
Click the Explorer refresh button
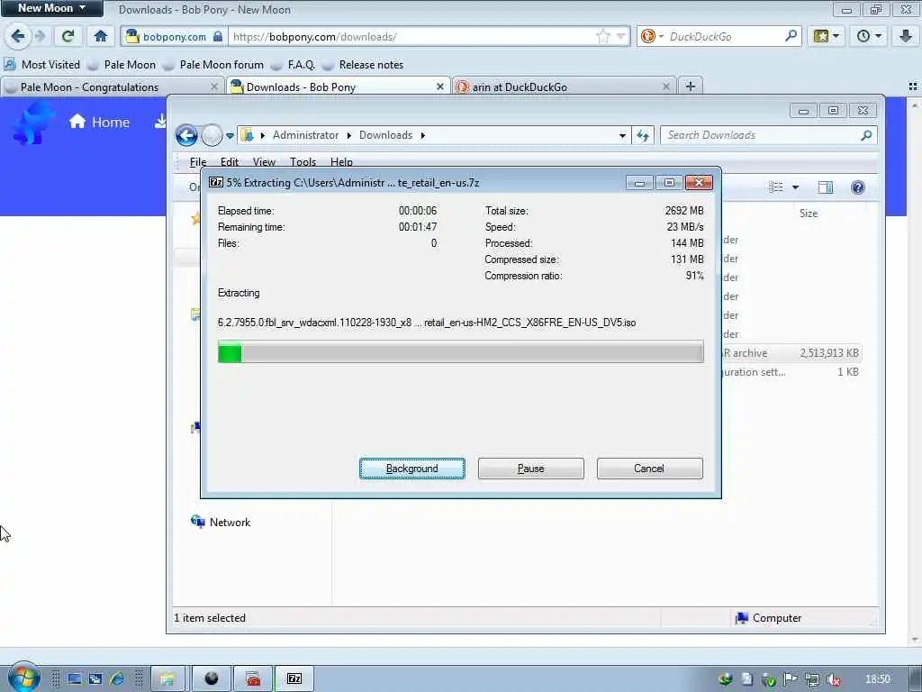[x=643, y=136]
